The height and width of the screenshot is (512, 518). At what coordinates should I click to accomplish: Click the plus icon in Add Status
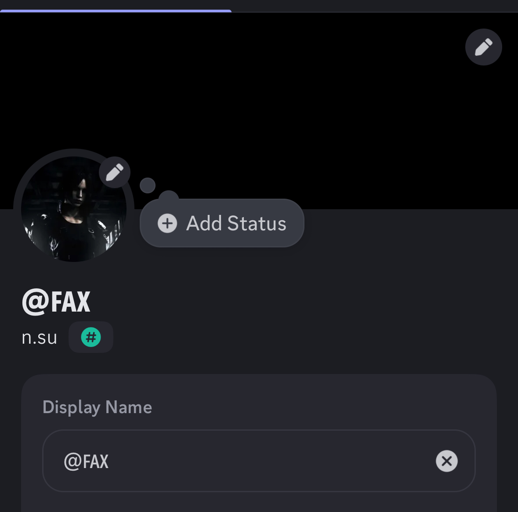click(167, 223)
